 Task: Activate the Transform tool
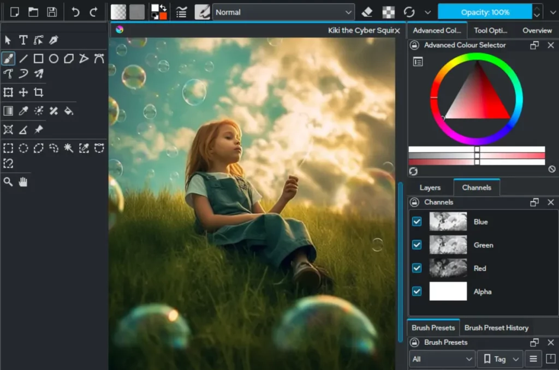(8, 92)
